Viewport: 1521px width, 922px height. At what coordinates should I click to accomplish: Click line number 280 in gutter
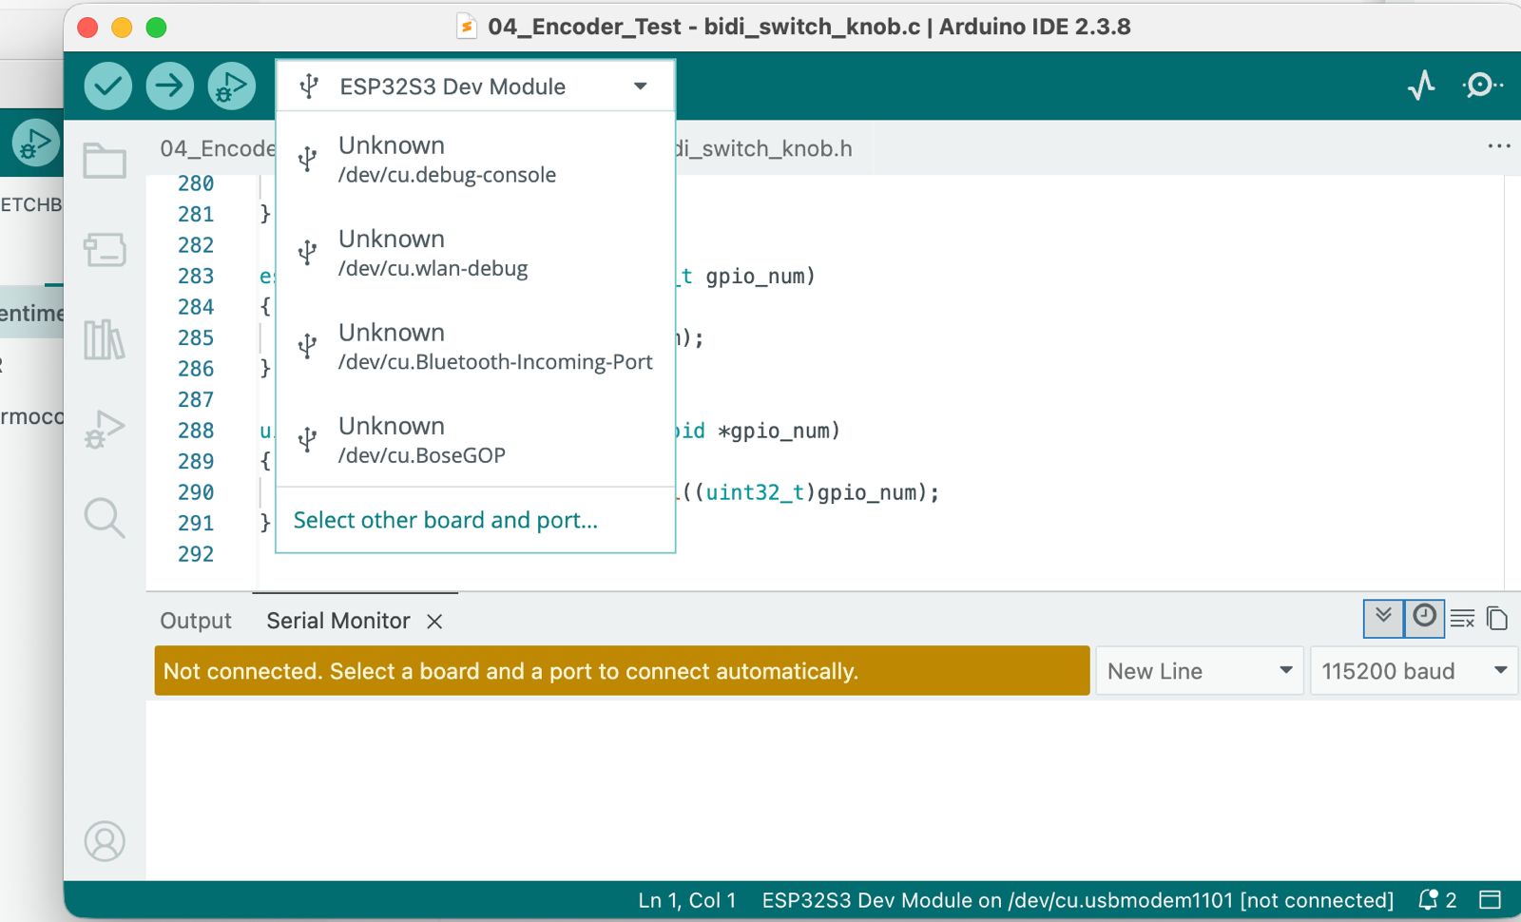tap(196, 183)
